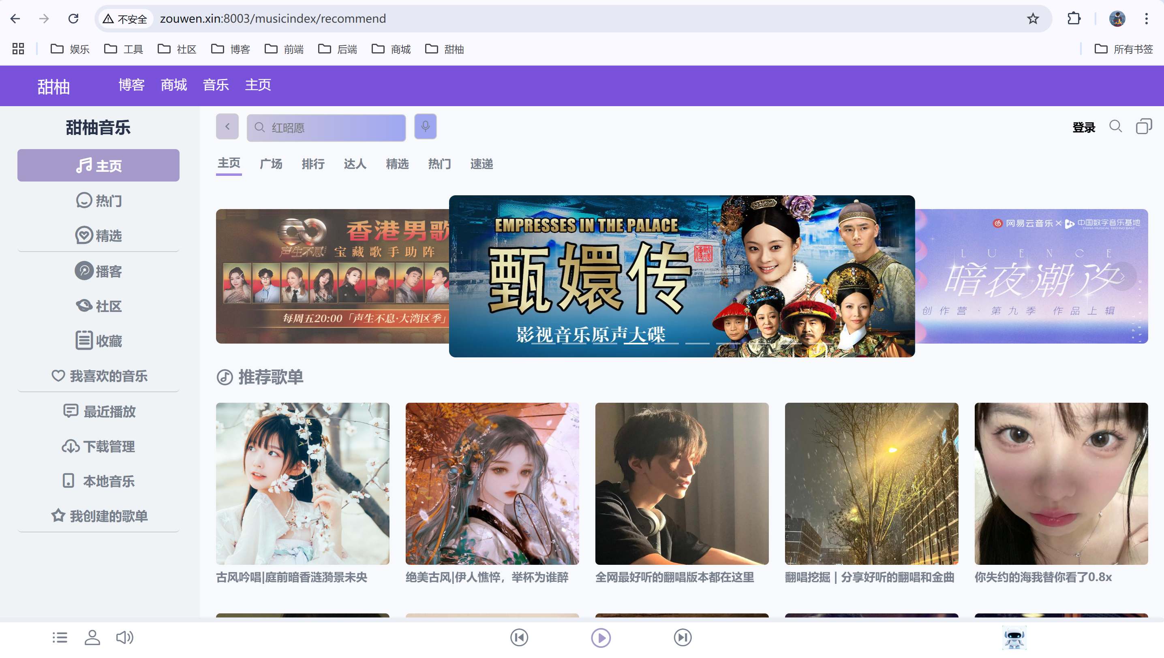The width and height of the screenshot is (1164, 658).
Task: Select 热门 in the music sidebar
Action: click(98, 200)
